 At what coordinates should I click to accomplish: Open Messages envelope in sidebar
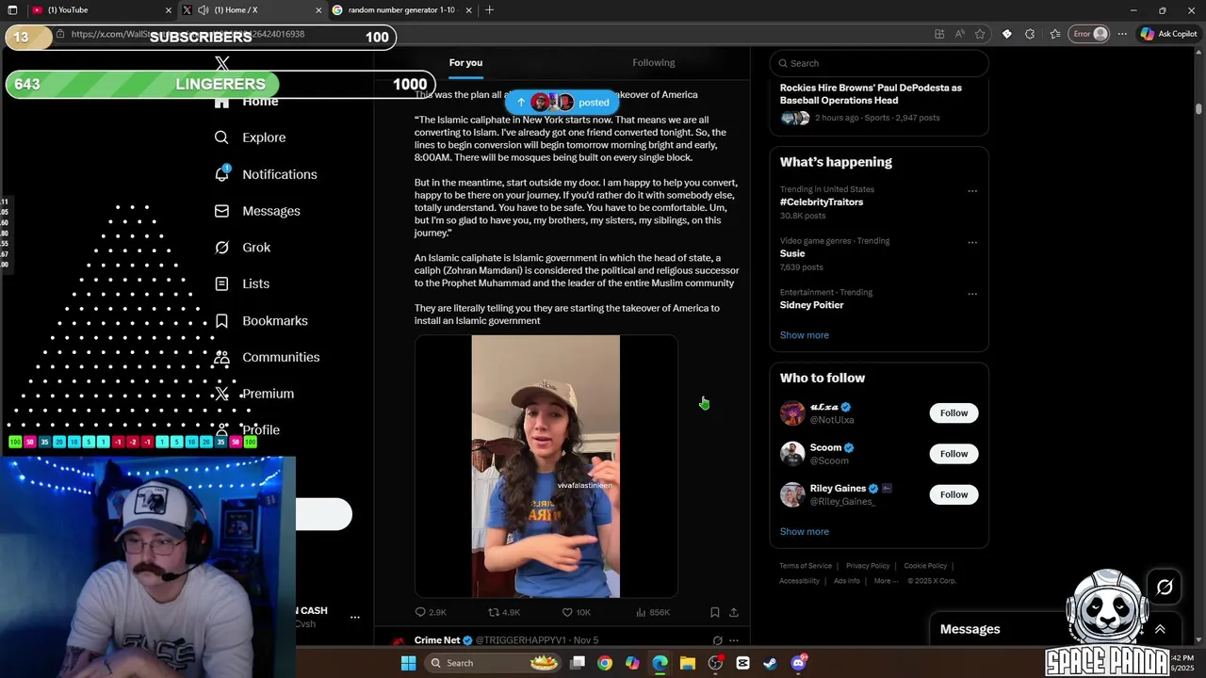point(257,211)
